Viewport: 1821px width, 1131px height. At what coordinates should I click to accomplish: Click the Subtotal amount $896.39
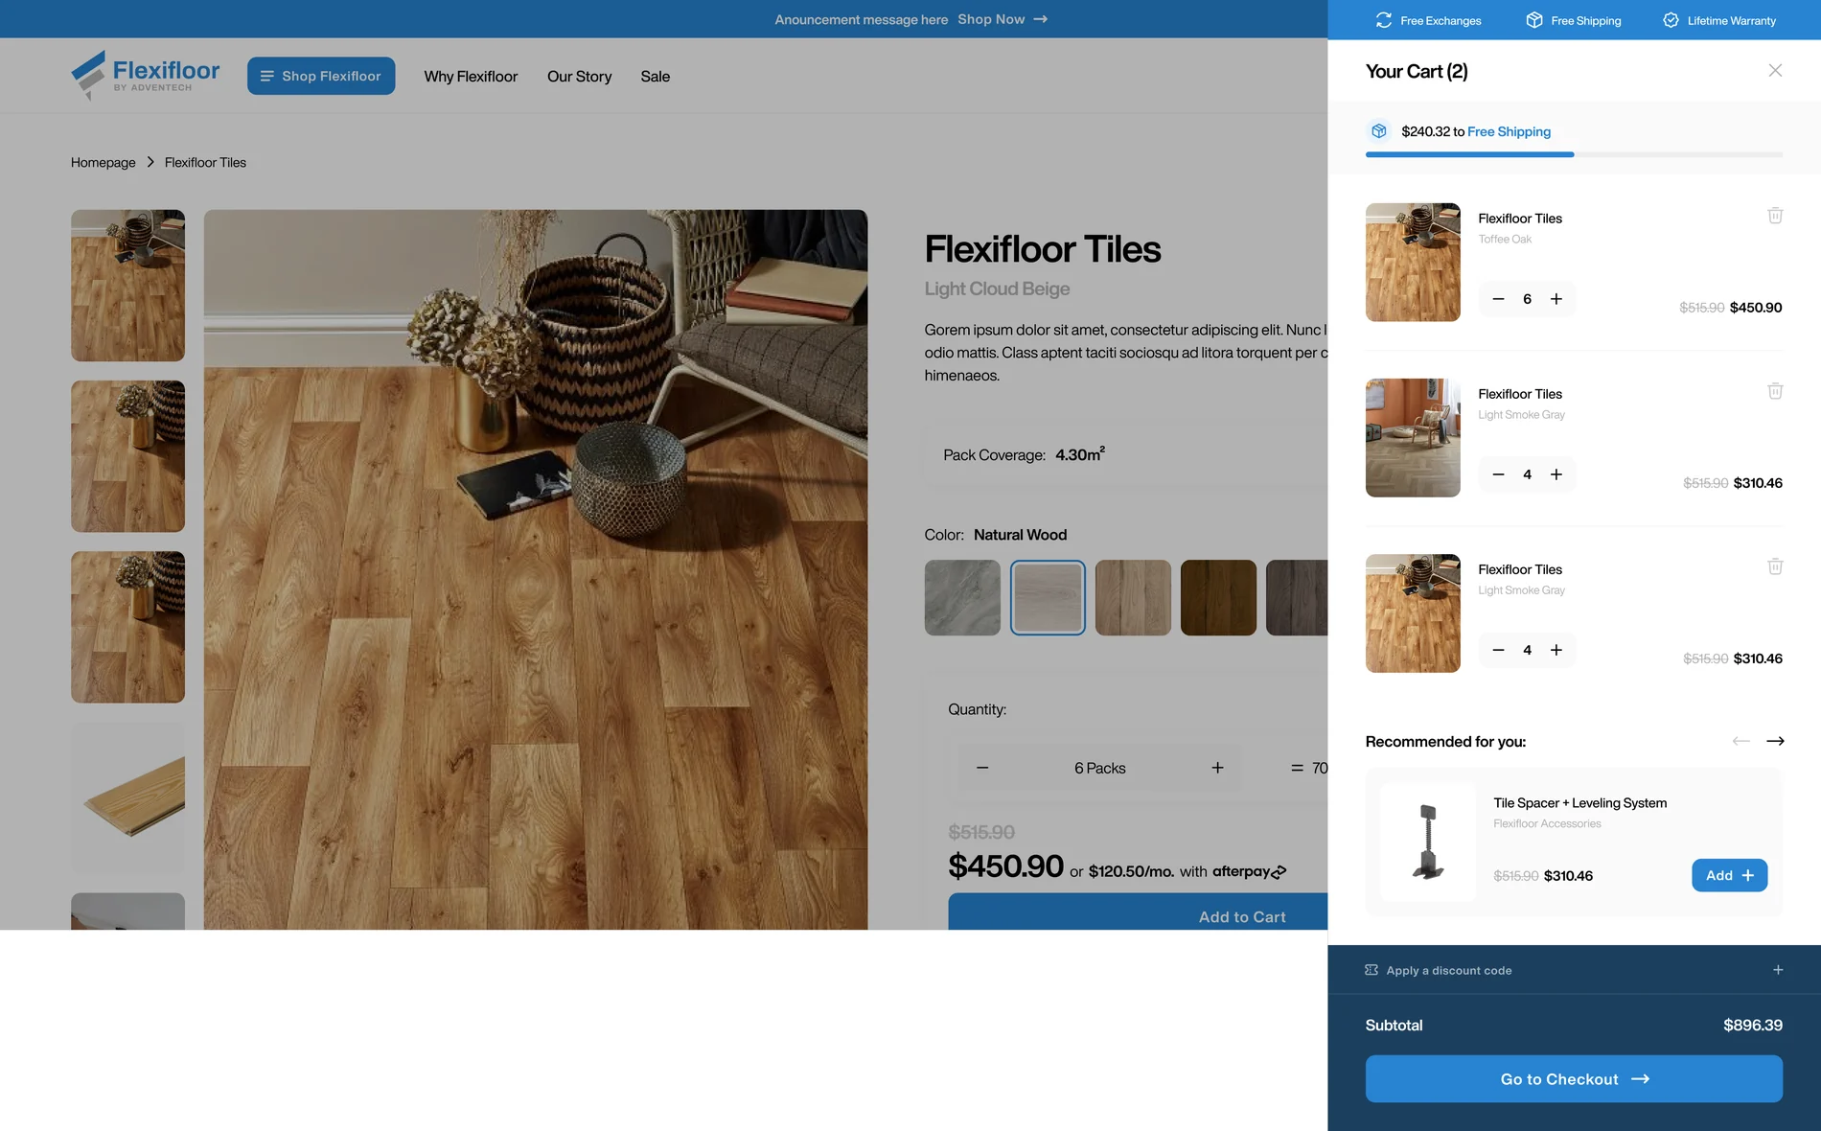pyautogui.click(x=1752, y=1026)
